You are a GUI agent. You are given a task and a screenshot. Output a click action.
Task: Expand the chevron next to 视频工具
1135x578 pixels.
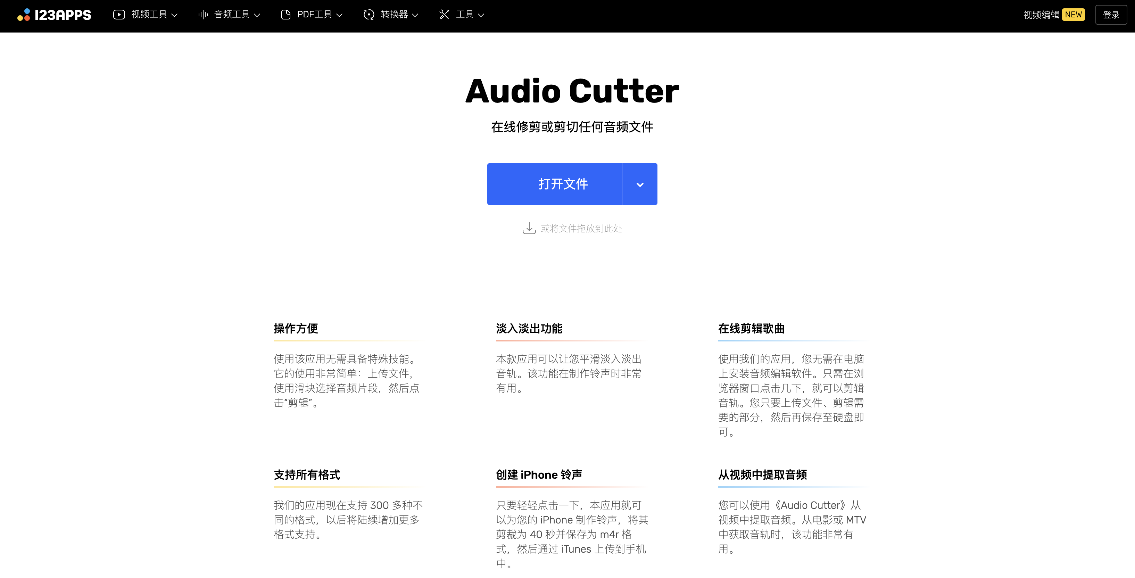click(174, 15)
